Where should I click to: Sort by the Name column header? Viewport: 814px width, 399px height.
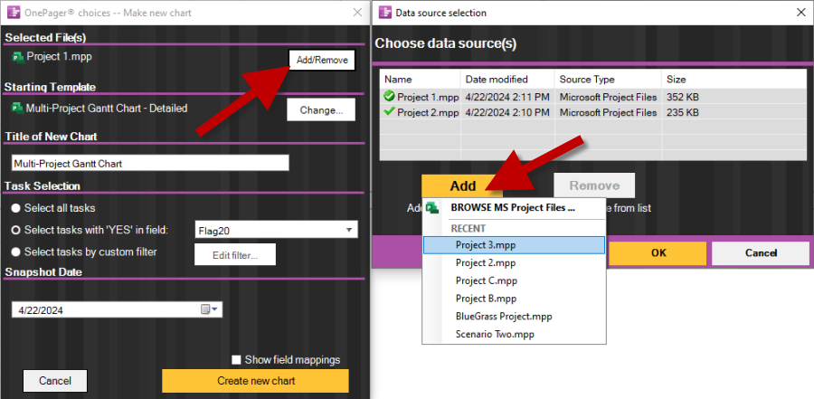point(420,80)
